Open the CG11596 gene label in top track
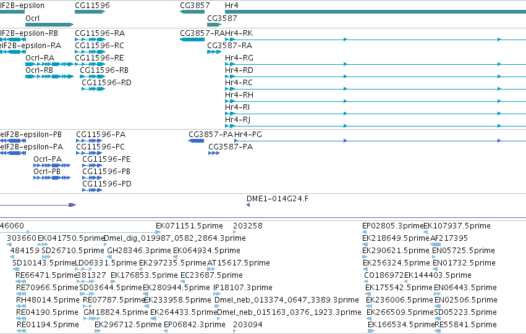The width and height of the screenshot is (526, 334). click(92, 6)
